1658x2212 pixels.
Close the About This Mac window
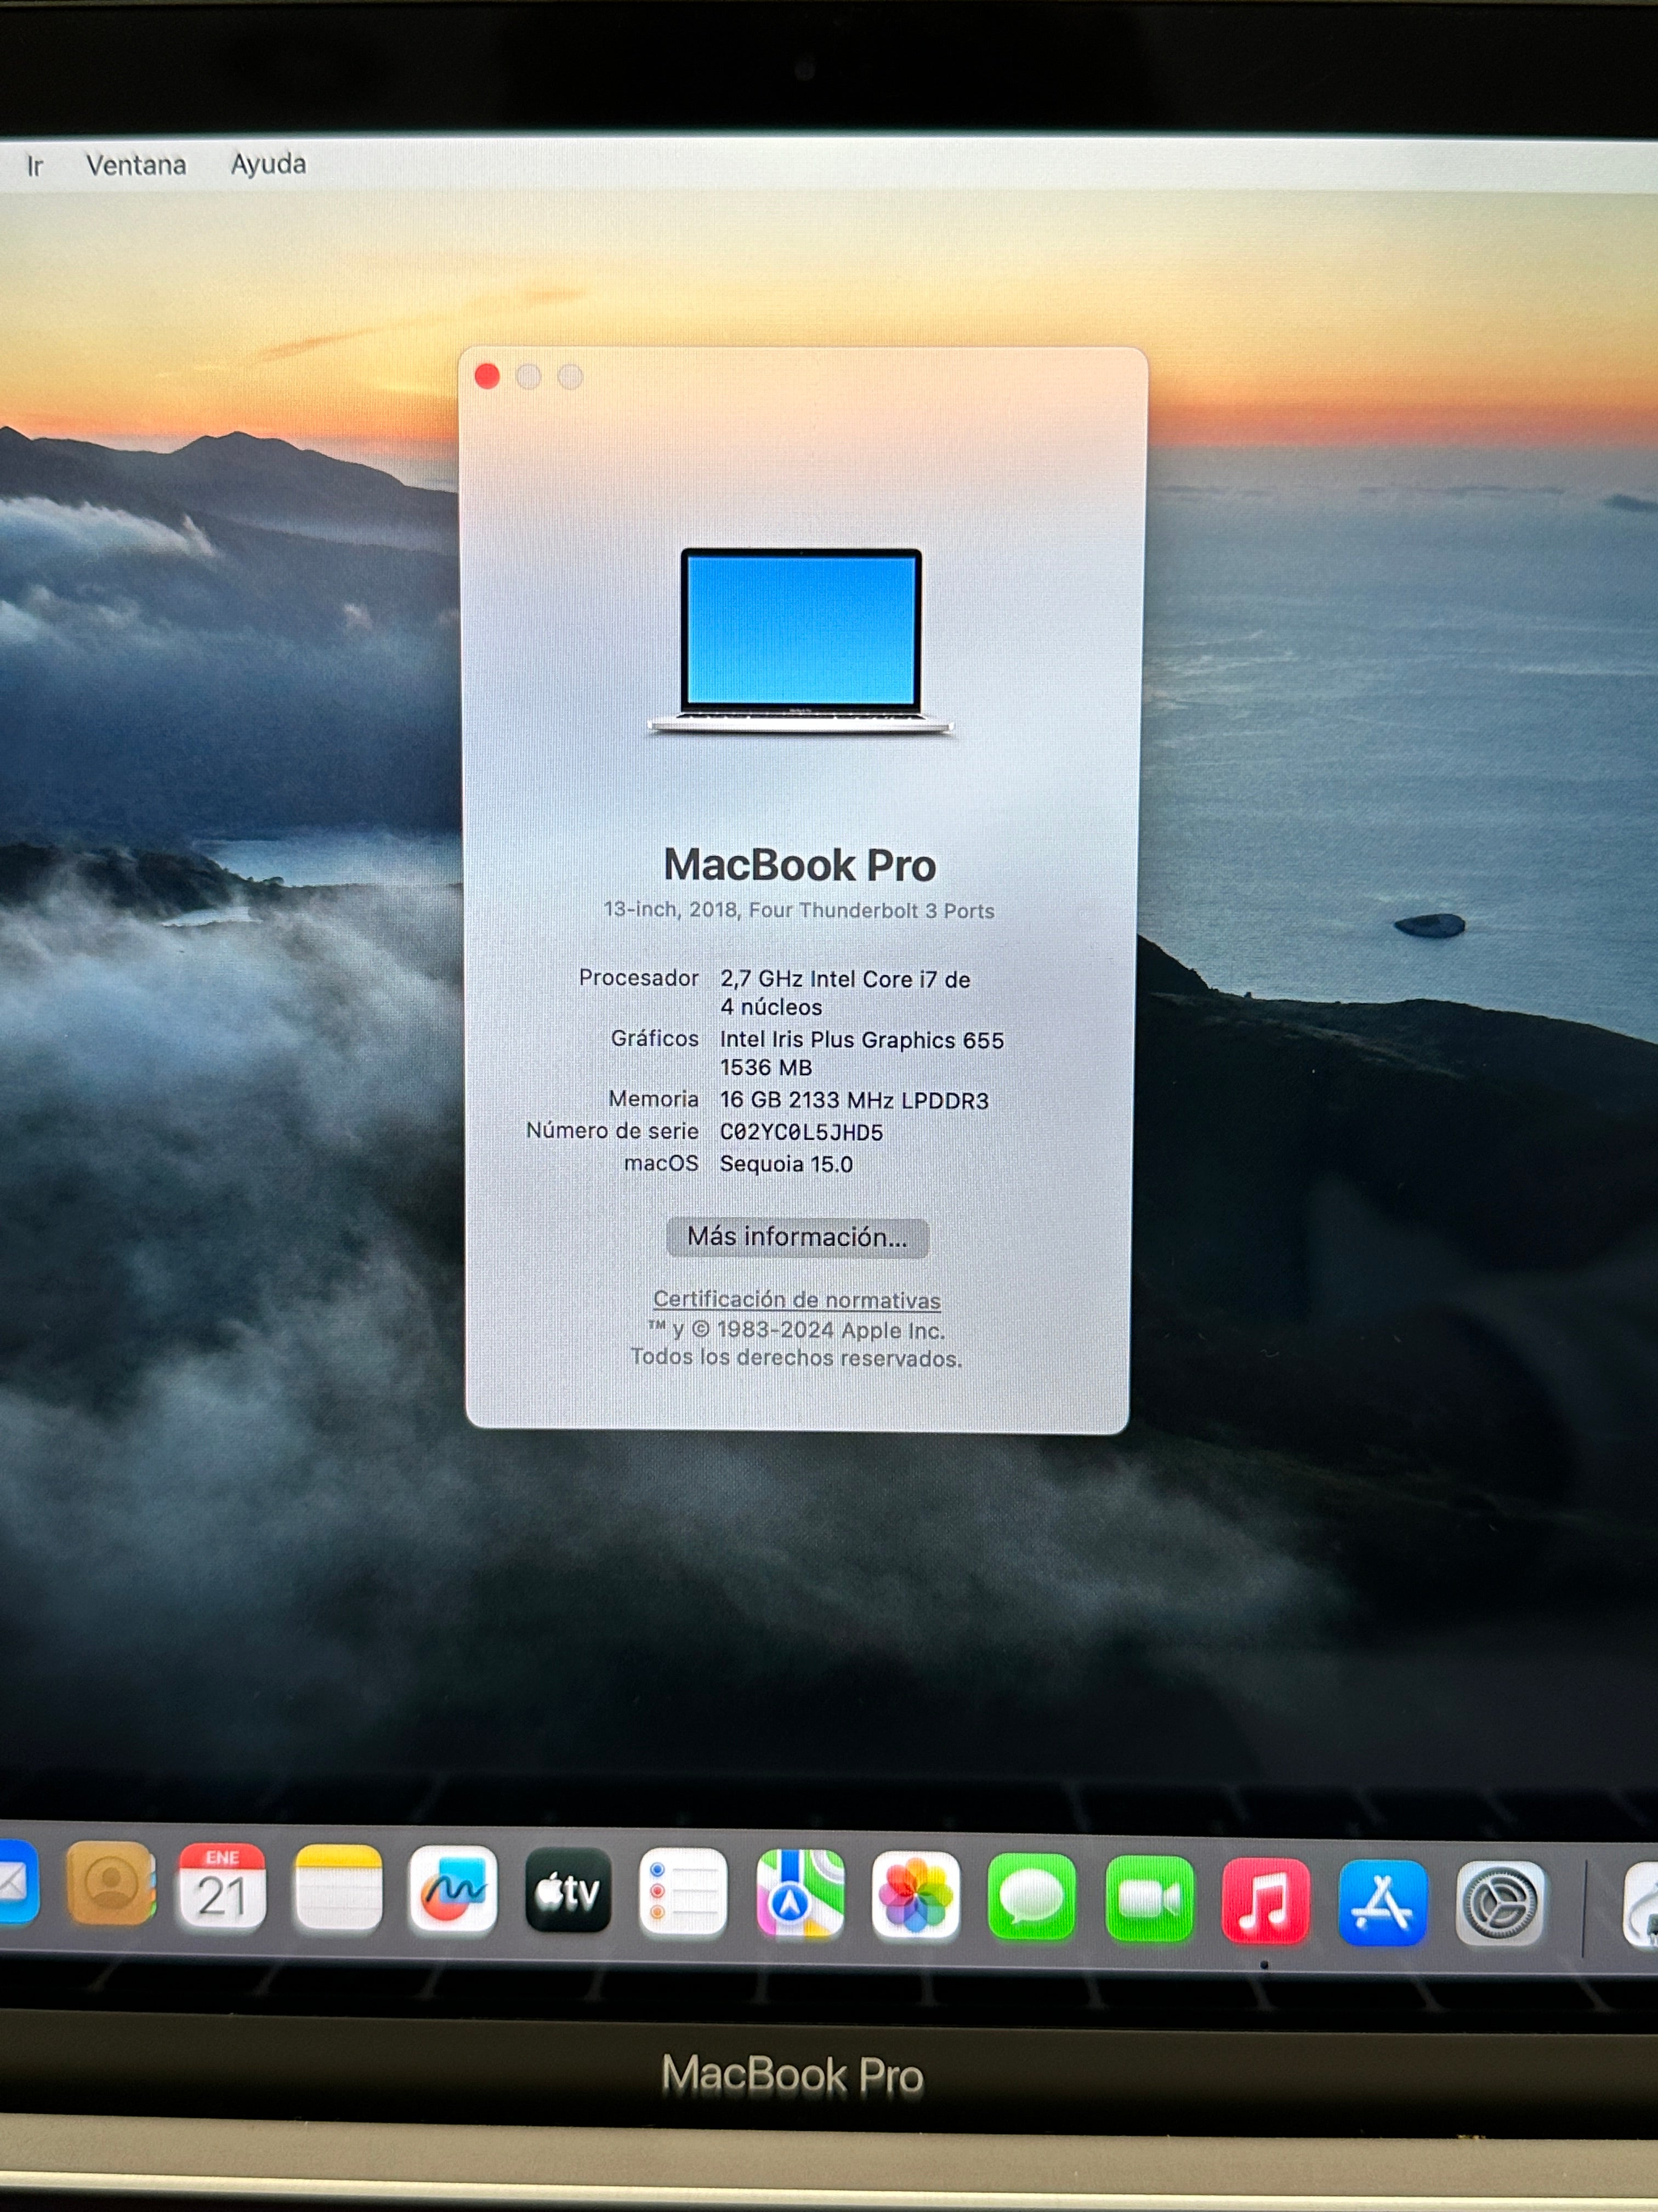(487, 376)
